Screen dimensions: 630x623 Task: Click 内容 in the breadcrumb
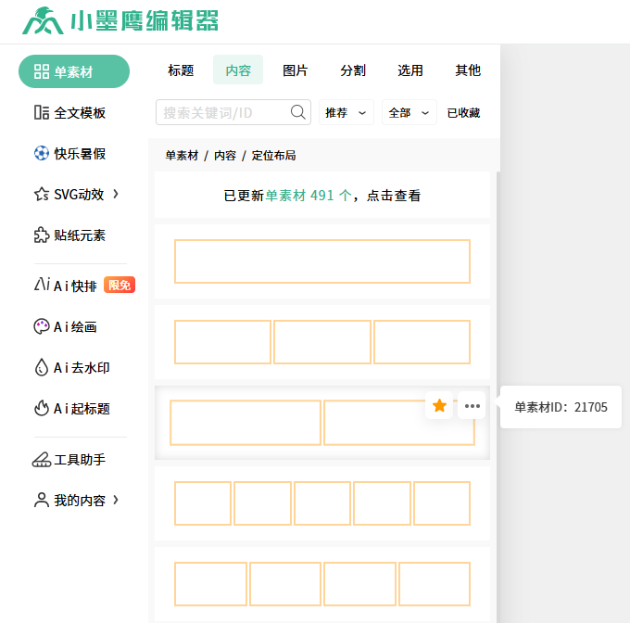tap(225, 155)
